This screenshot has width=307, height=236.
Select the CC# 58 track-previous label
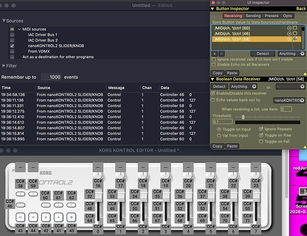(x=20, y=184)
